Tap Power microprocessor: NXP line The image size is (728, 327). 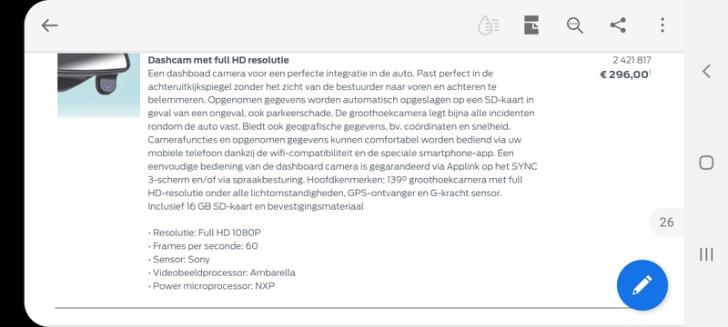(211, 286)
